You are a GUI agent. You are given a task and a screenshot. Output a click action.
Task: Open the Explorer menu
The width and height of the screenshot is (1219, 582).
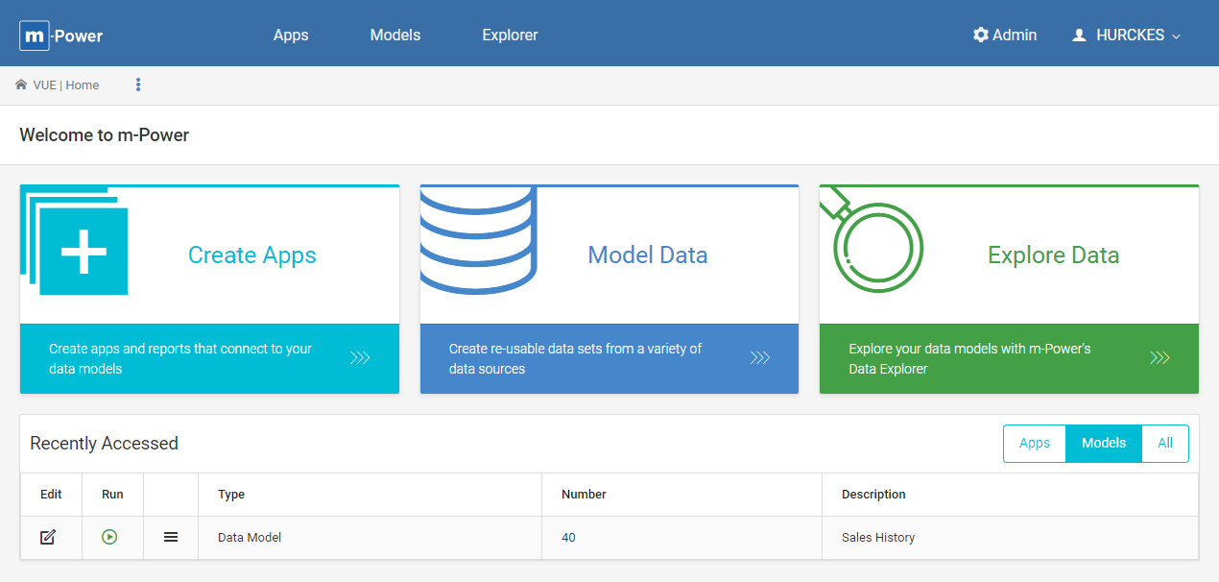pyautogui.click(x=510, y=35)
